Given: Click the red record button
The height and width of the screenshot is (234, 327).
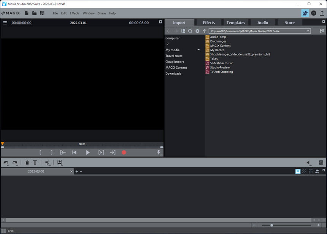Looking at the screenshot, I should point(124,152).
